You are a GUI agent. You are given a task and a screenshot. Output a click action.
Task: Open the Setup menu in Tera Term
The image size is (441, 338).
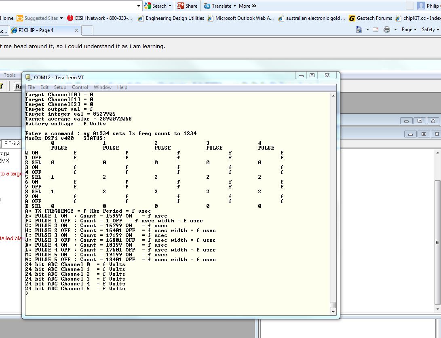(60, 87)
